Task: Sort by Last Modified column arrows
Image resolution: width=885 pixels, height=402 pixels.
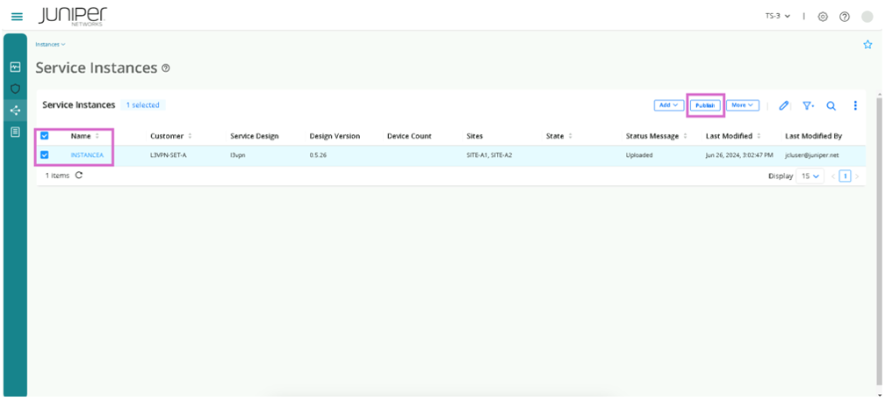Action: pyautogui.click(x=759, y=136)
